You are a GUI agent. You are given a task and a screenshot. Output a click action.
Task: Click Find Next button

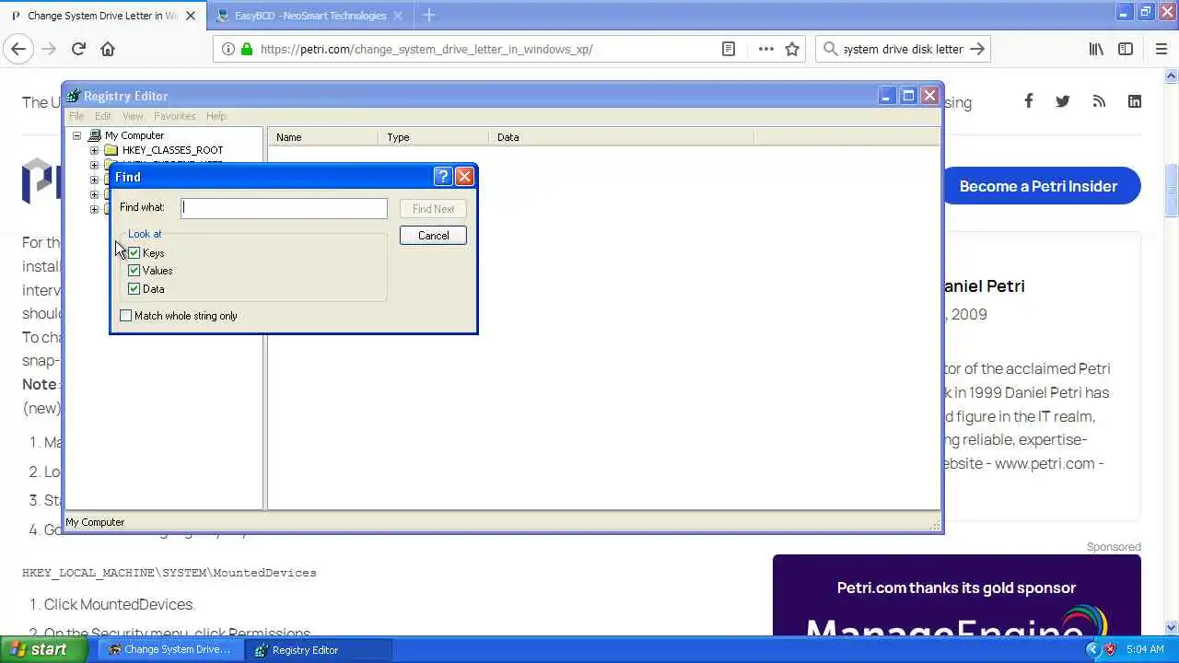point(433,209)
